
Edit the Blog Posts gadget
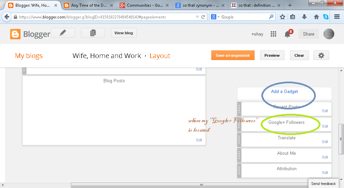click(199, 140)
